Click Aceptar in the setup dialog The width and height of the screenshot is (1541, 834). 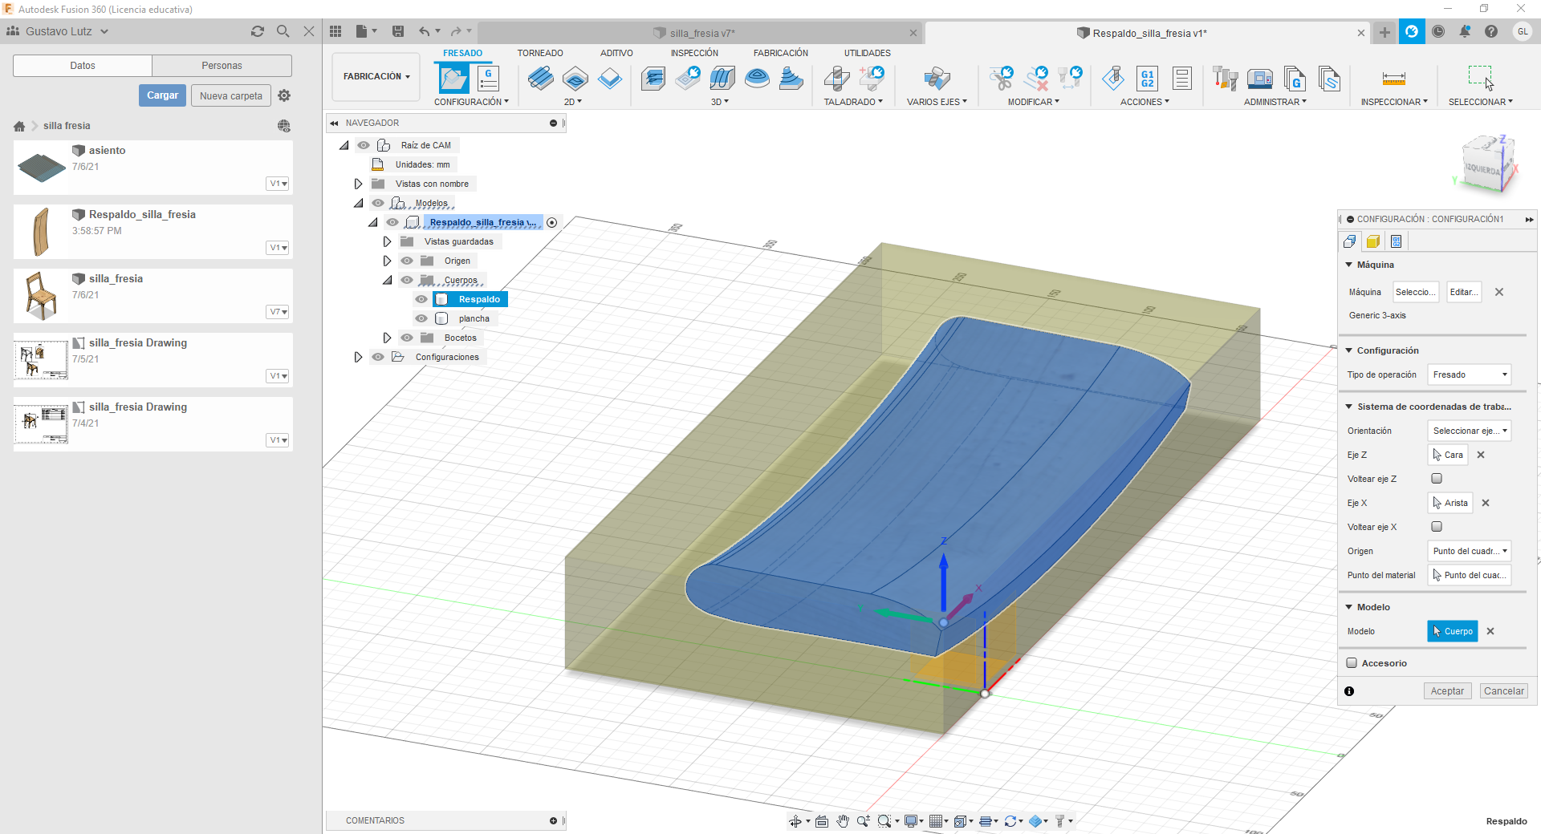(x=1447, y=691)
